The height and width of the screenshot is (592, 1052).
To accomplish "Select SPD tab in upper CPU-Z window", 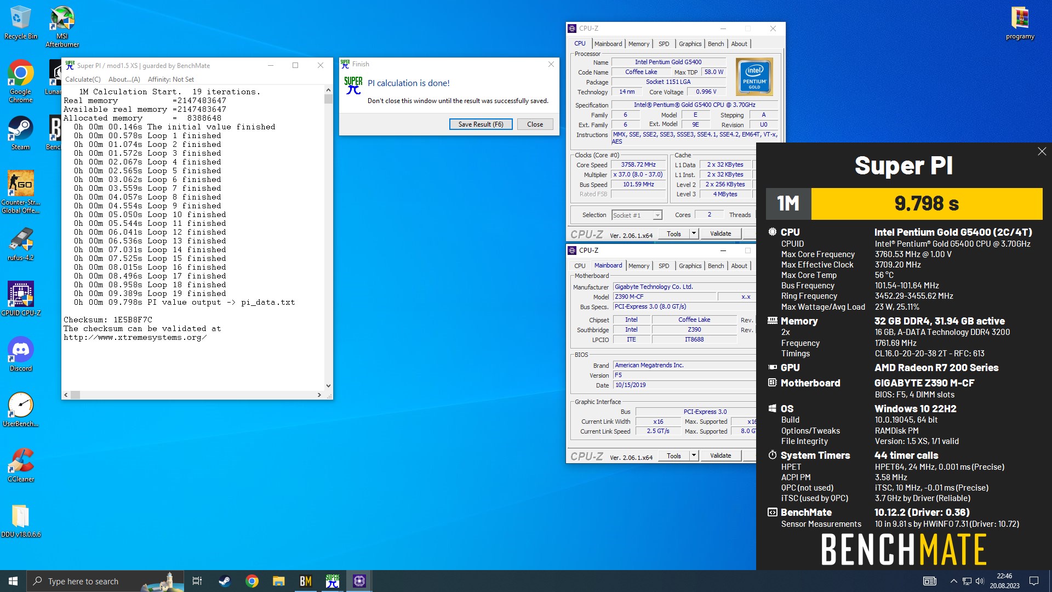I will pos(664,44).
